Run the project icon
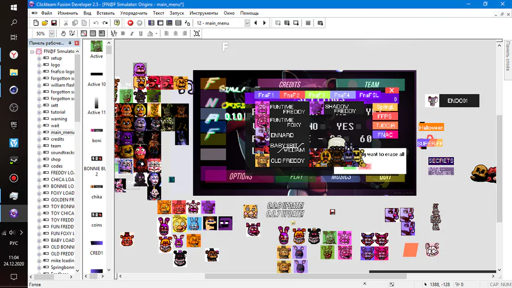This screenshot has width=512, height=288. click(278, 23)
